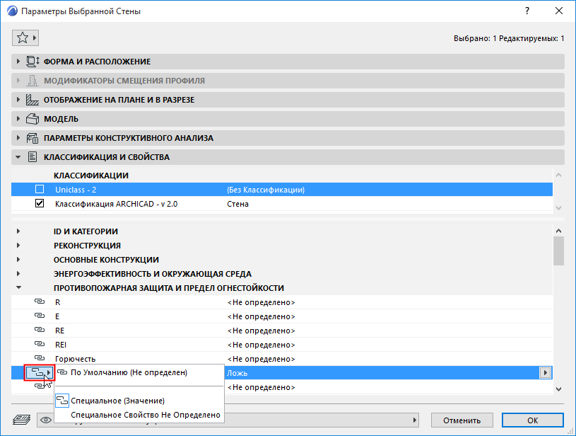This screenshot has width=576, height=436.
Task: Collapse ПРОТИВОПОЖАРНАЯ ЗАЩИТА group
Action: coord(18,288)
